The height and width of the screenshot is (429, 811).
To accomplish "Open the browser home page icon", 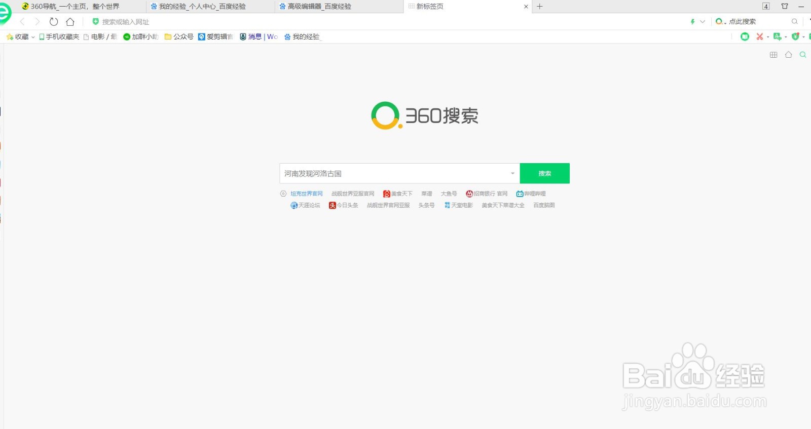I will click(x=70, y=22).
